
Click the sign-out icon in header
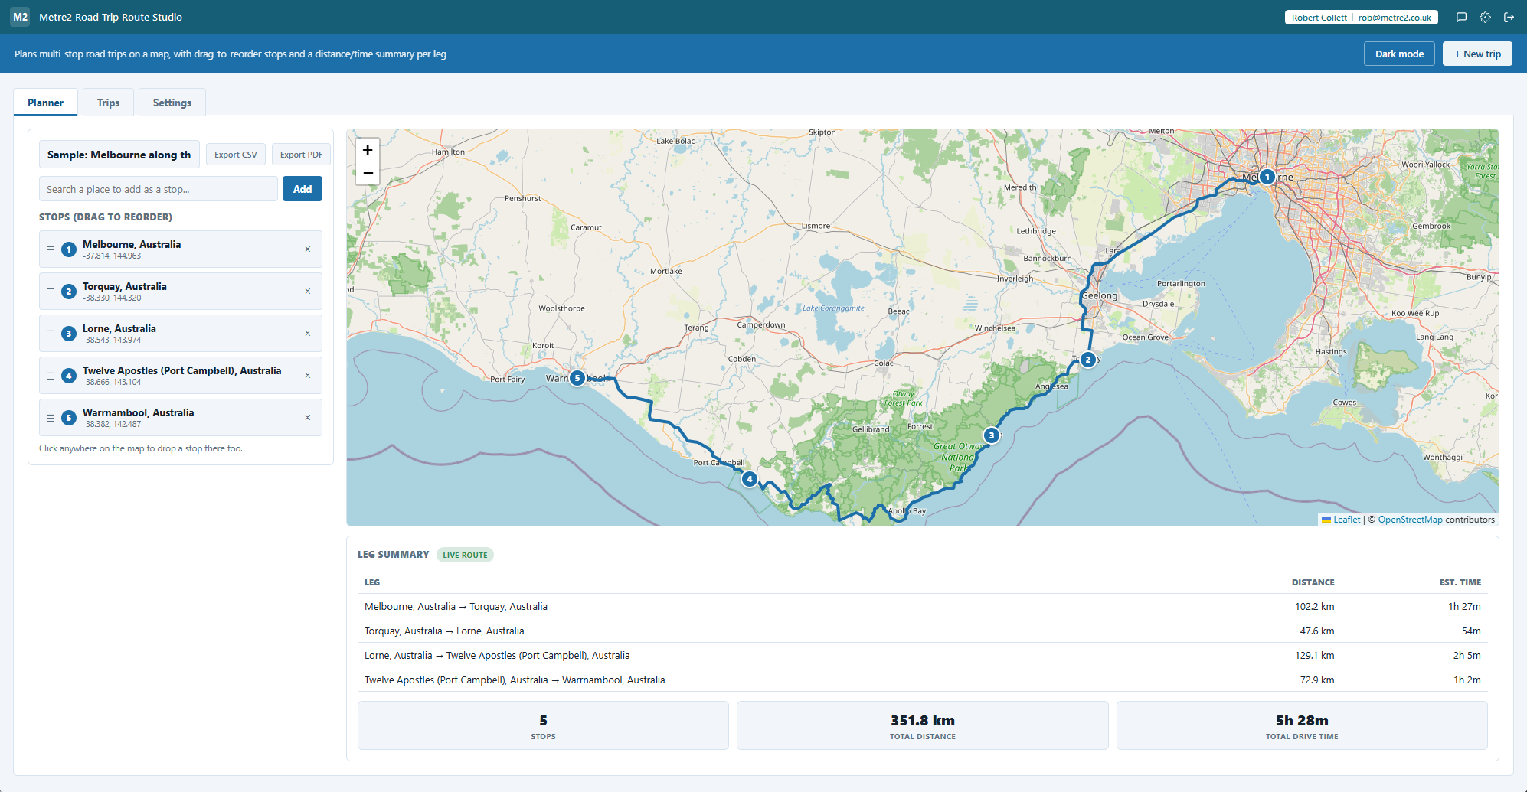(x=1509, y=17)
